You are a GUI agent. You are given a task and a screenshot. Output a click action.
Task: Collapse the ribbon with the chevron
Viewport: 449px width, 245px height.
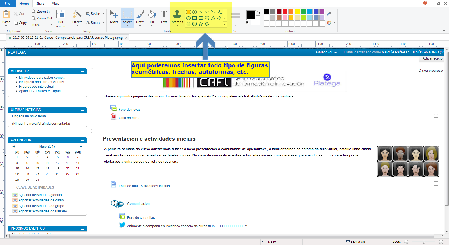pos(444,31)
